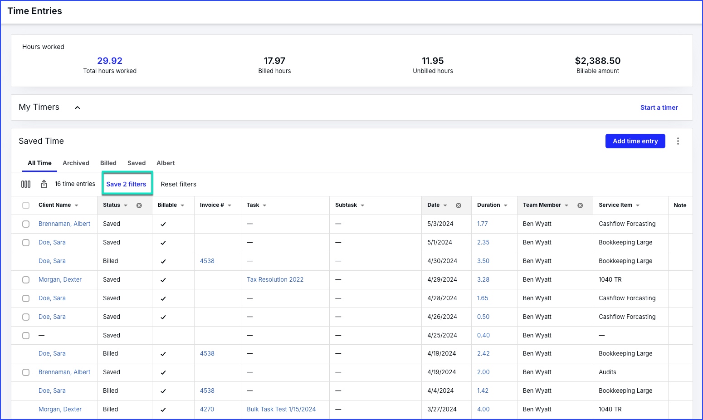
Task: Click duration 3.28 for Morgan, Dexter
Action: tap(483, 279)
